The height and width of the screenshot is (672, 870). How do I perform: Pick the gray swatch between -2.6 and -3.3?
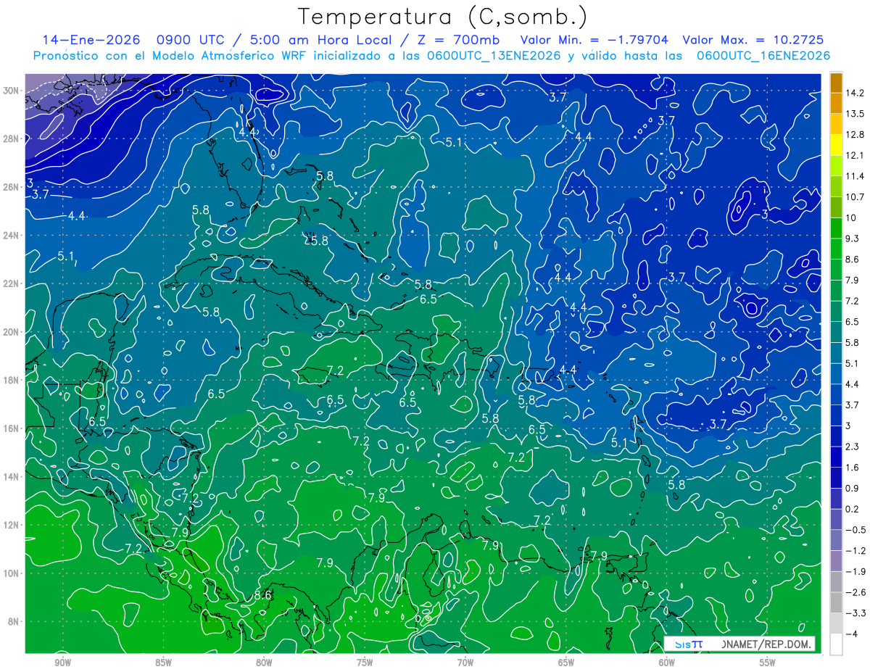tap(836, 602)
